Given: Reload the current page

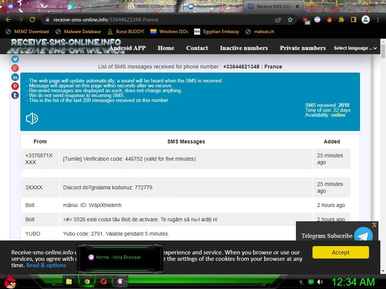Looking at the screenshot, I should coord(32,20).
